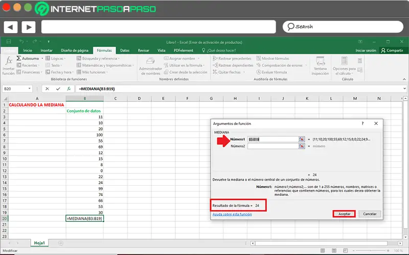Click the Número1 input field
Image resolution: width=409 pixels, height=255 pixels.
tap(273, 139)
